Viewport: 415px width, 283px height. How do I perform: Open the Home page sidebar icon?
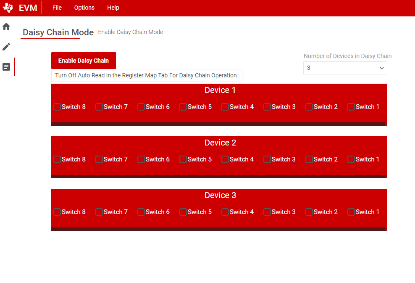click(6, 27)
